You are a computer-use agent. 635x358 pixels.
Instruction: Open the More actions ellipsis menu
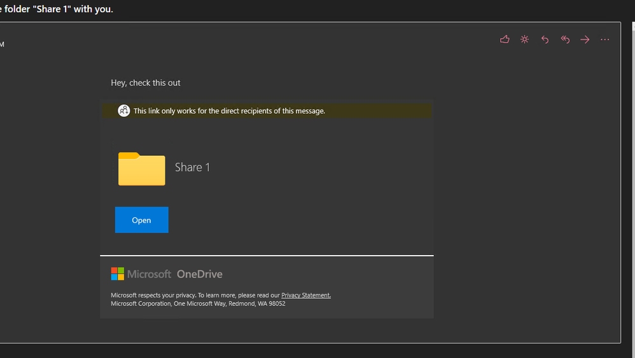coord(604,39)
